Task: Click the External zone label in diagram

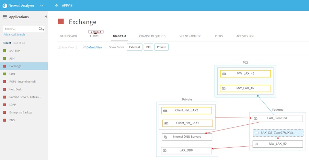Action: tap(277, 110)
